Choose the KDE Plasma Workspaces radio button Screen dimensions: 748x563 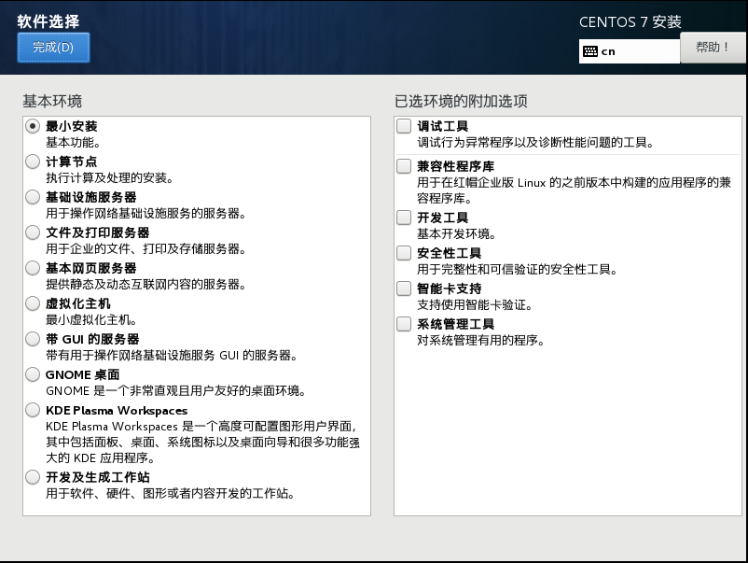point(33,410)
